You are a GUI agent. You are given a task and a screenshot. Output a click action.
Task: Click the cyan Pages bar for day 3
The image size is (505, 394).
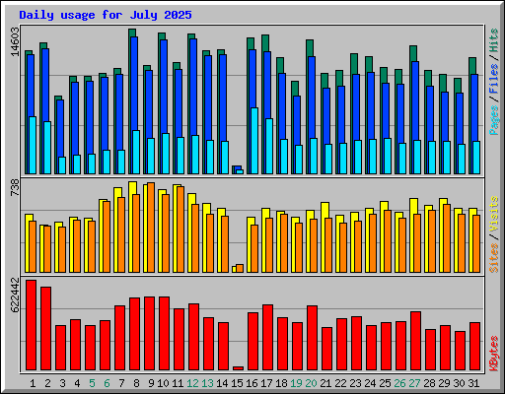(x=62, y=165)
